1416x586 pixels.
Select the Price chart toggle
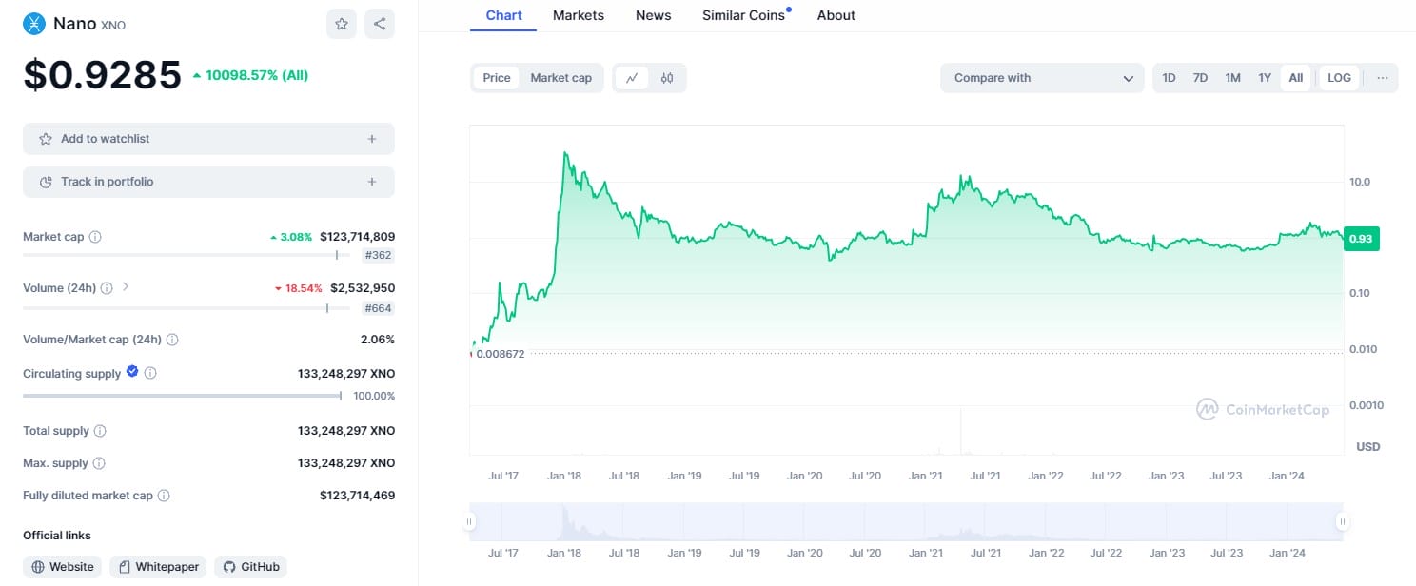pos(496,78)
